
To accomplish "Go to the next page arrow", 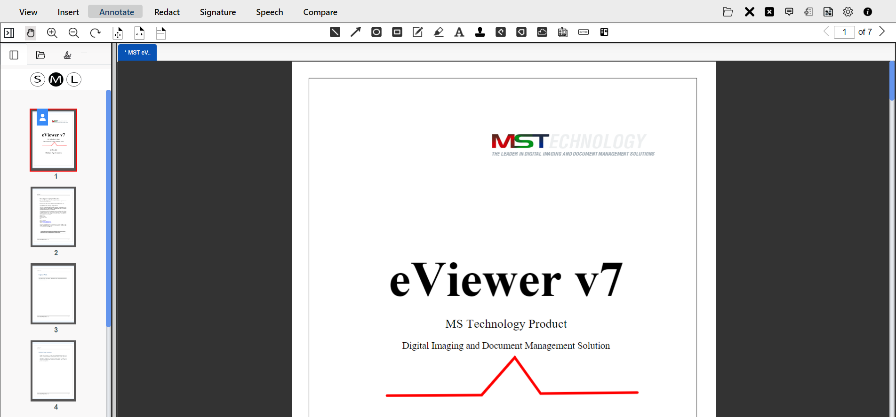I will click(x=882, y=32).
